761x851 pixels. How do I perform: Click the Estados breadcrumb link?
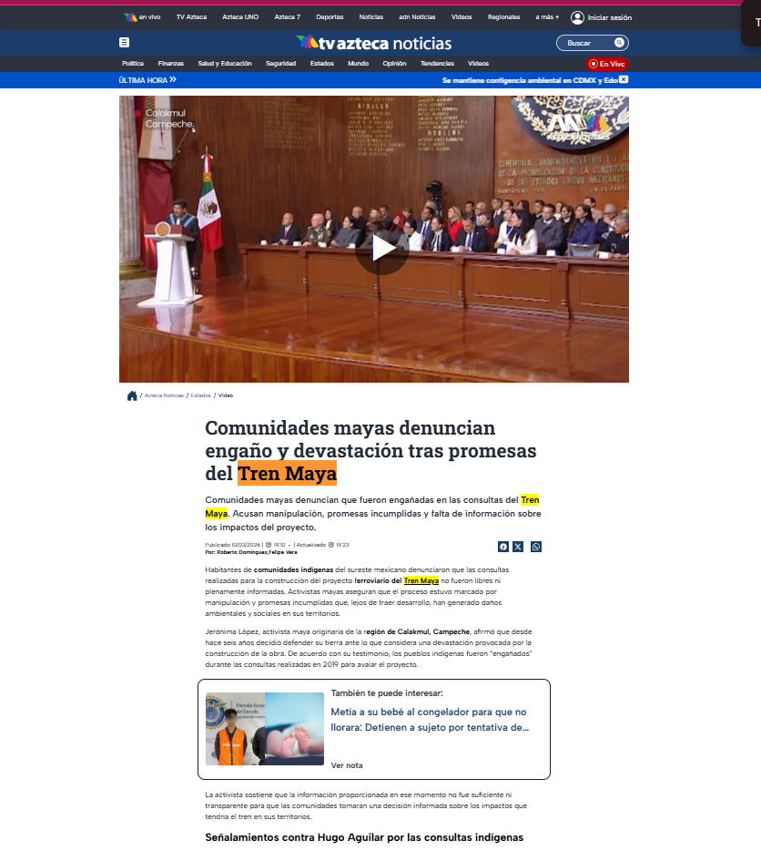(200, 395)
